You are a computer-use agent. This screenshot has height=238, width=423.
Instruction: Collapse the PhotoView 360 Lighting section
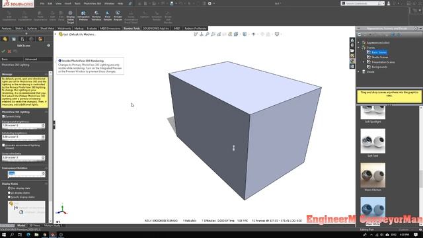click(46, 112)
